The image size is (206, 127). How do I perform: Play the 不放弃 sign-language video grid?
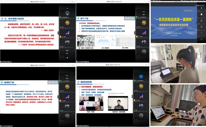click(x=91, y=104)
